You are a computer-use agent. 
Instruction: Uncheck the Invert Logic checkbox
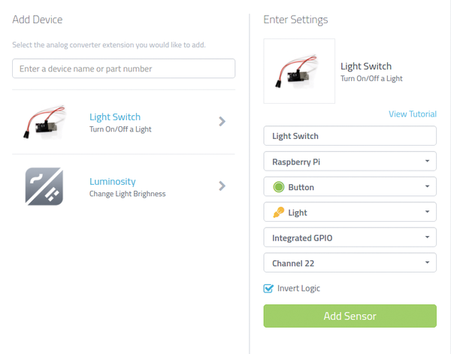pyautogui.click(x=268, y=288)
